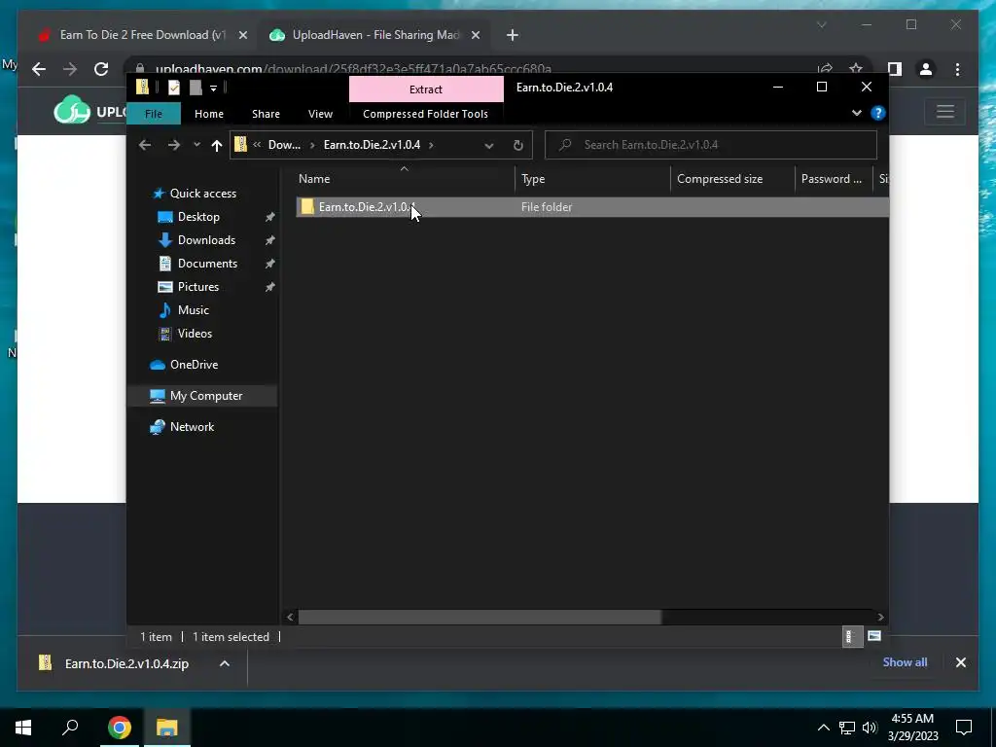Select the Earn.to.Die.2.v1.0.4 folder row

(592, 207)
